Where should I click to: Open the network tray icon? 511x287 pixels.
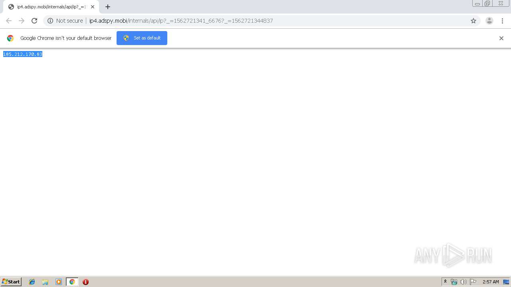tap(454, 282)
